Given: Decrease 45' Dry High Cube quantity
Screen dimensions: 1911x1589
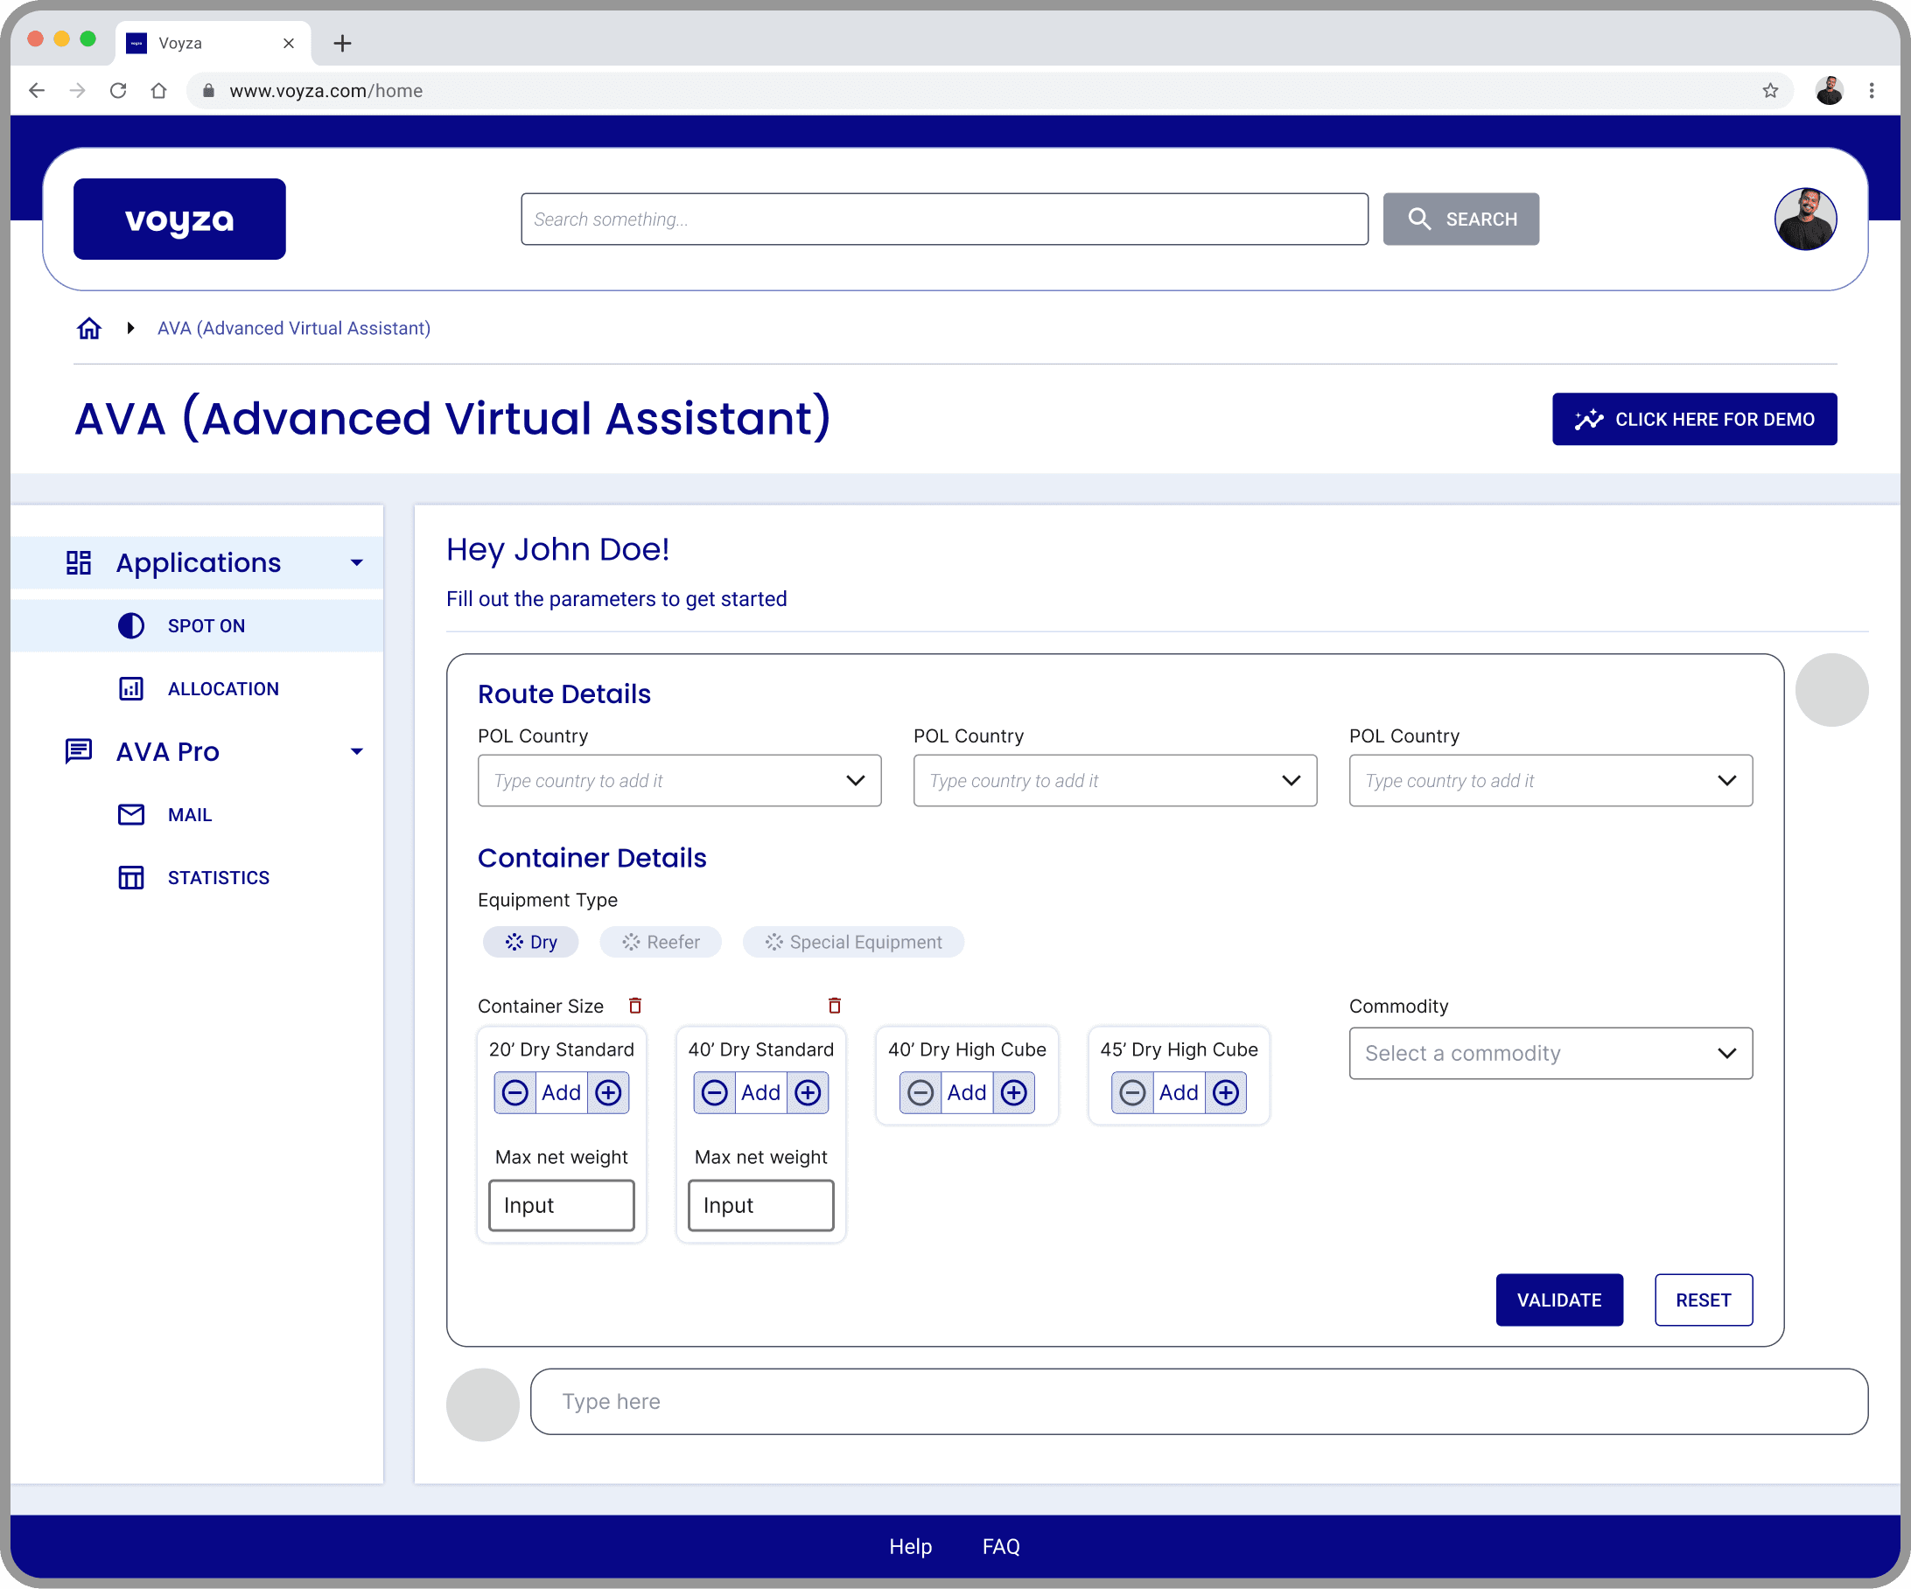Looking at the screenshot, I should coord(1132,1093).
